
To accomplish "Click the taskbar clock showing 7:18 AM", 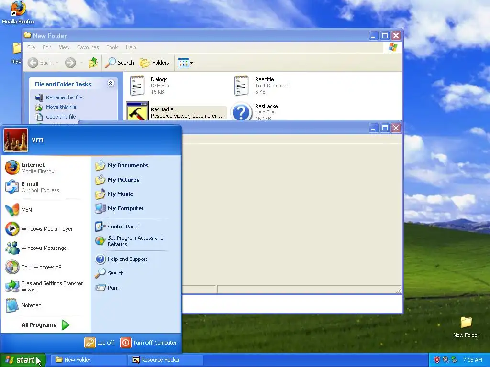I will click(472, 360).
